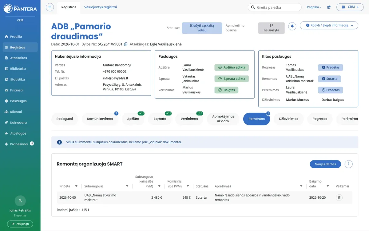Screen dimensions: 369x231
Task: Click the Apžiūra atlikta badge
Action: pyautogui.click(x=232, y=67)
